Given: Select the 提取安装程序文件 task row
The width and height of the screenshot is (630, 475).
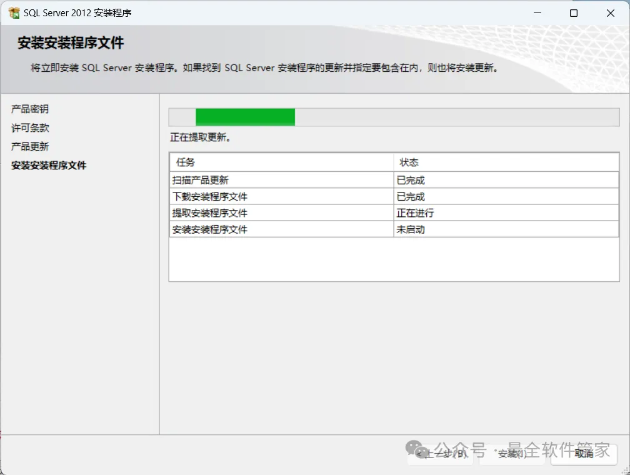Looking at the screenshot, I should click(394, 213).
